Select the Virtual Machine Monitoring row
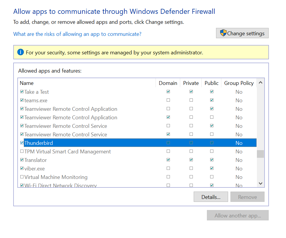286x238 pixels. (x=137, y=177)
